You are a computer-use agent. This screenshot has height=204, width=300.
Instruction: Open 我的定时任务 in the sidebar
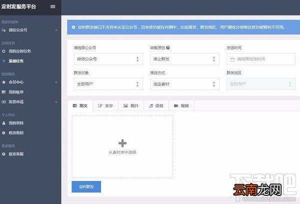pyautogui.click(x=19, y=51)
